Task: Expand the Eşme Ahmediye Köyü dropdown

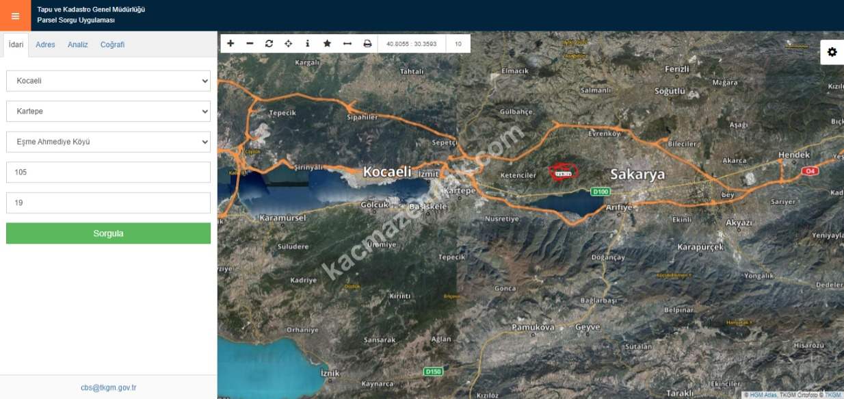Action: 108,142
